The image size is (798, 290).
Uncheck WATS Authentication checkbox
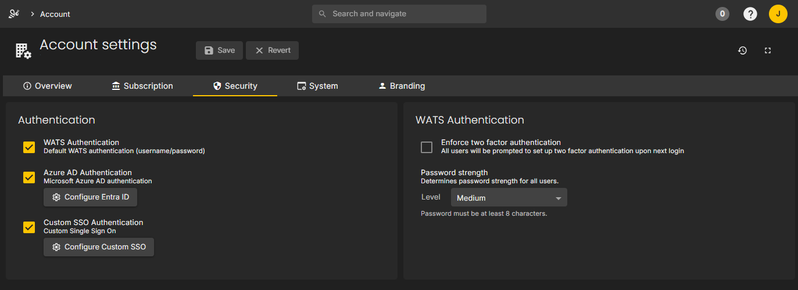click(29, 147)
